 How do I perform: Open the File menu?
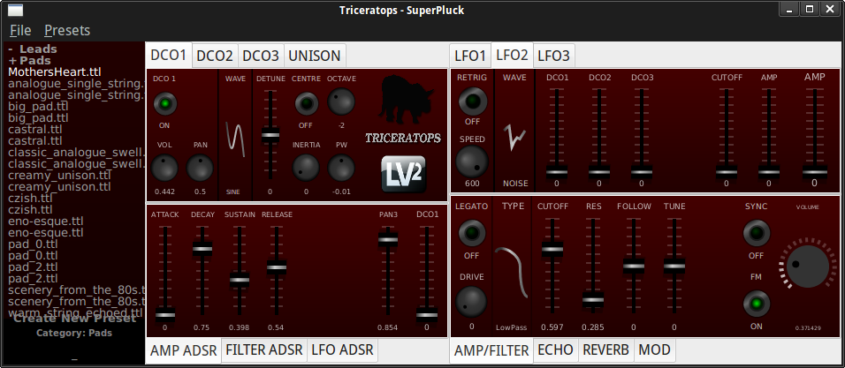[20, 31]
